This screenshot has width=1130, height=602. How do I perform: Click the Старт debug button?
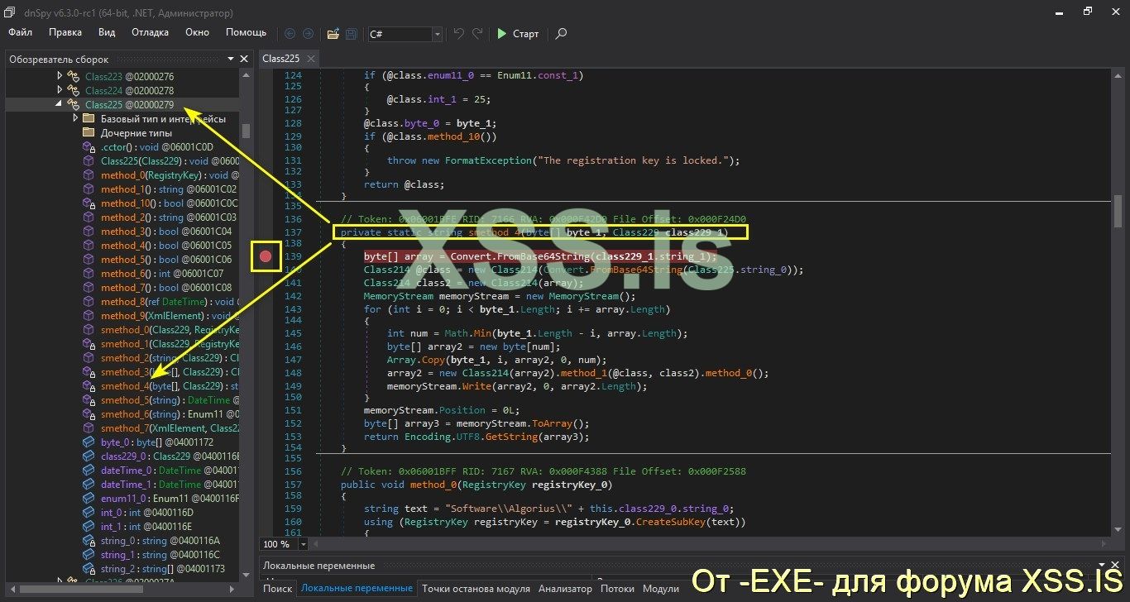coord(518,34)
